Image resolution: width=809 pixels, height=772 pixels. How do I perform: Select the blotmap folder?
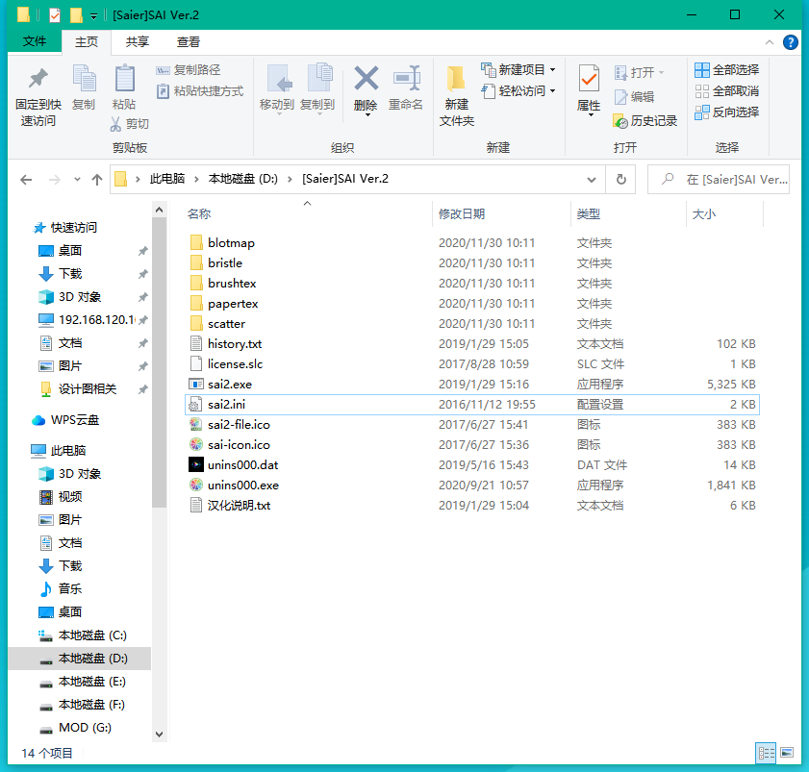[231, 243]
